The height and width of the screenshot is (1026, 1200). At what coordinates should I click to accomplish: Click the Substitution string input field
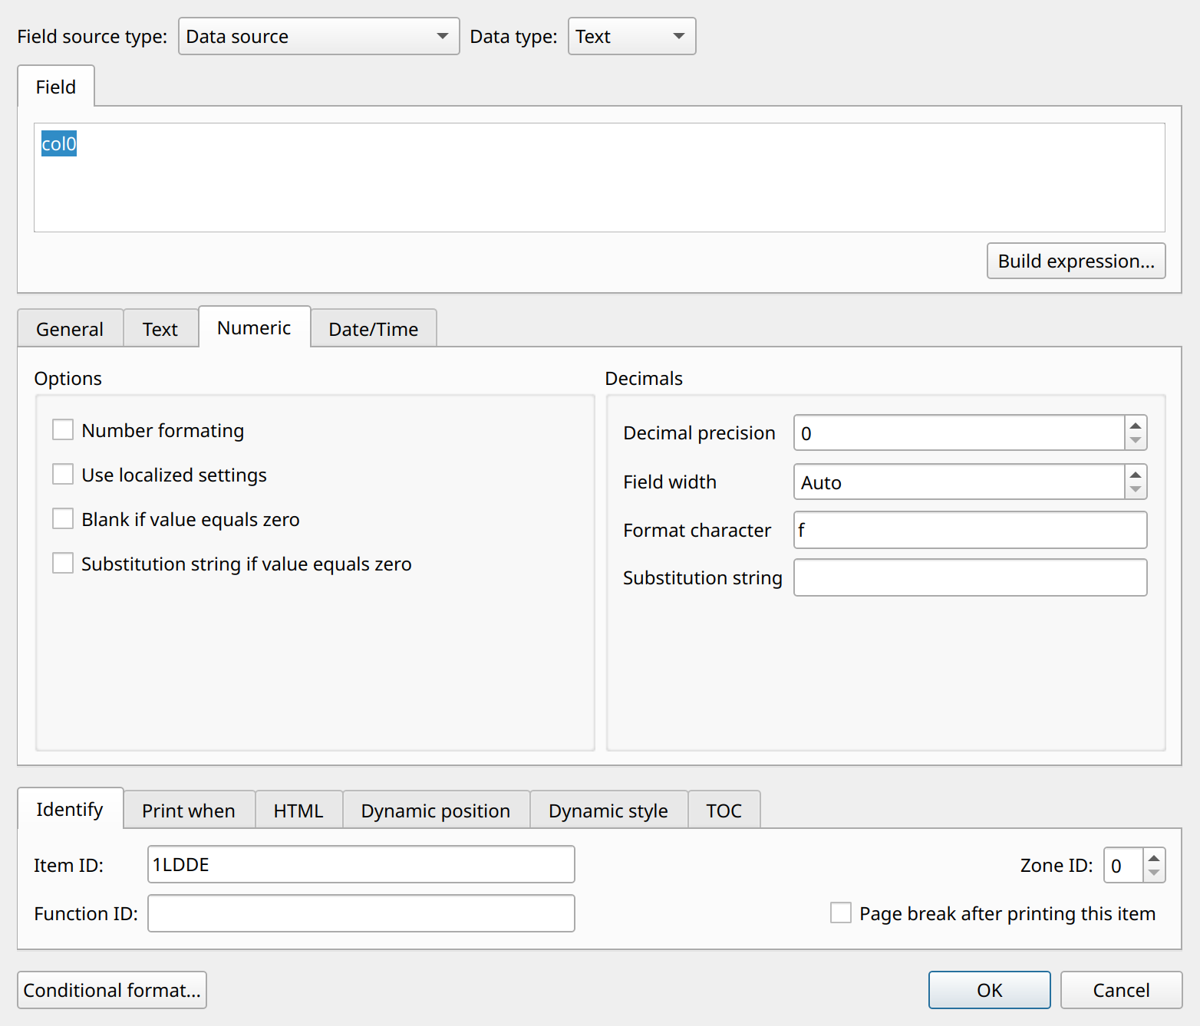[x=970, y=577]
